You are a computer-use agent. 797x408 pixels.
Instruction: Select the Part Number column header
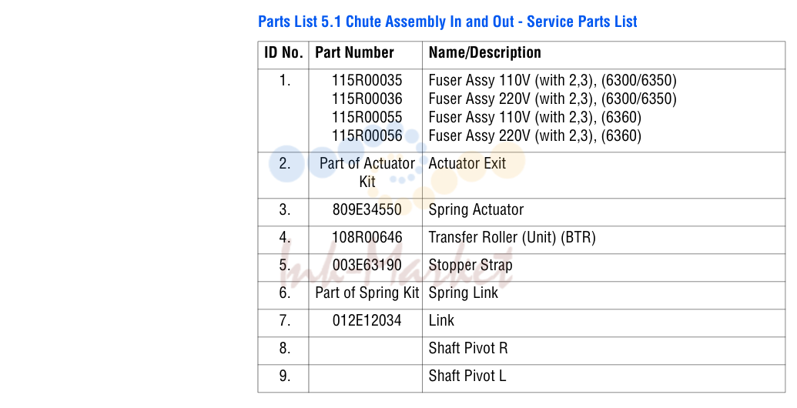354,52
